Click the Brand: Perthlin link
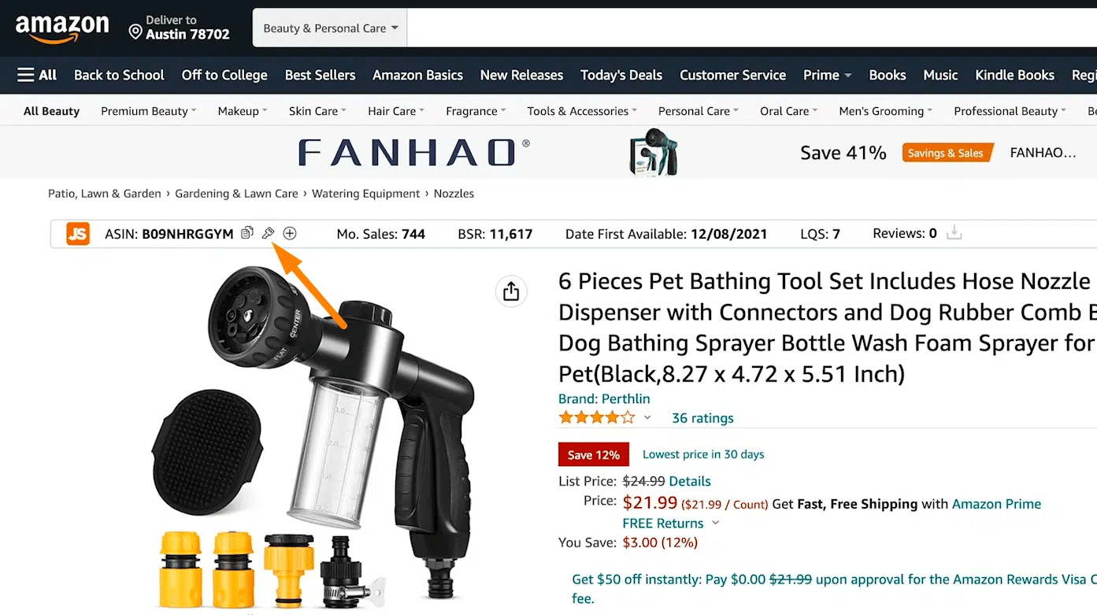This screenshot has height=615, width=1097. (604, 398)
